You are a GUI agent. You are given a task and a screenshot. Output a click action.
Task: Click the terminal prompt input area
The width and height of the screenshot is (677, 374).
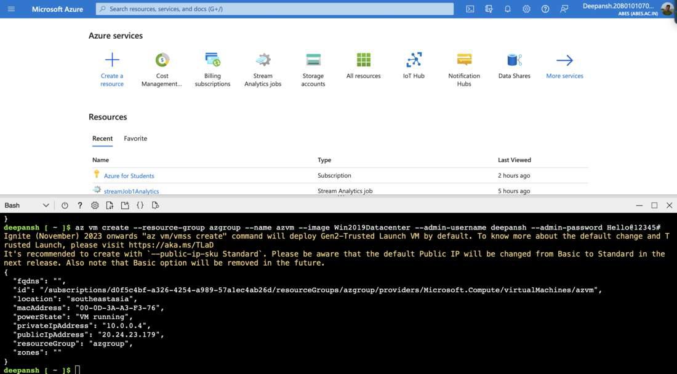(78, 370)
